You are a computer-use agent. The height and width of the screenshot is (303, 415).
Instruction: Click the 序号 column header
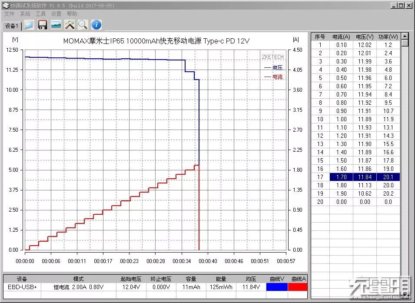pyautogui.click(x=320, y=37)
